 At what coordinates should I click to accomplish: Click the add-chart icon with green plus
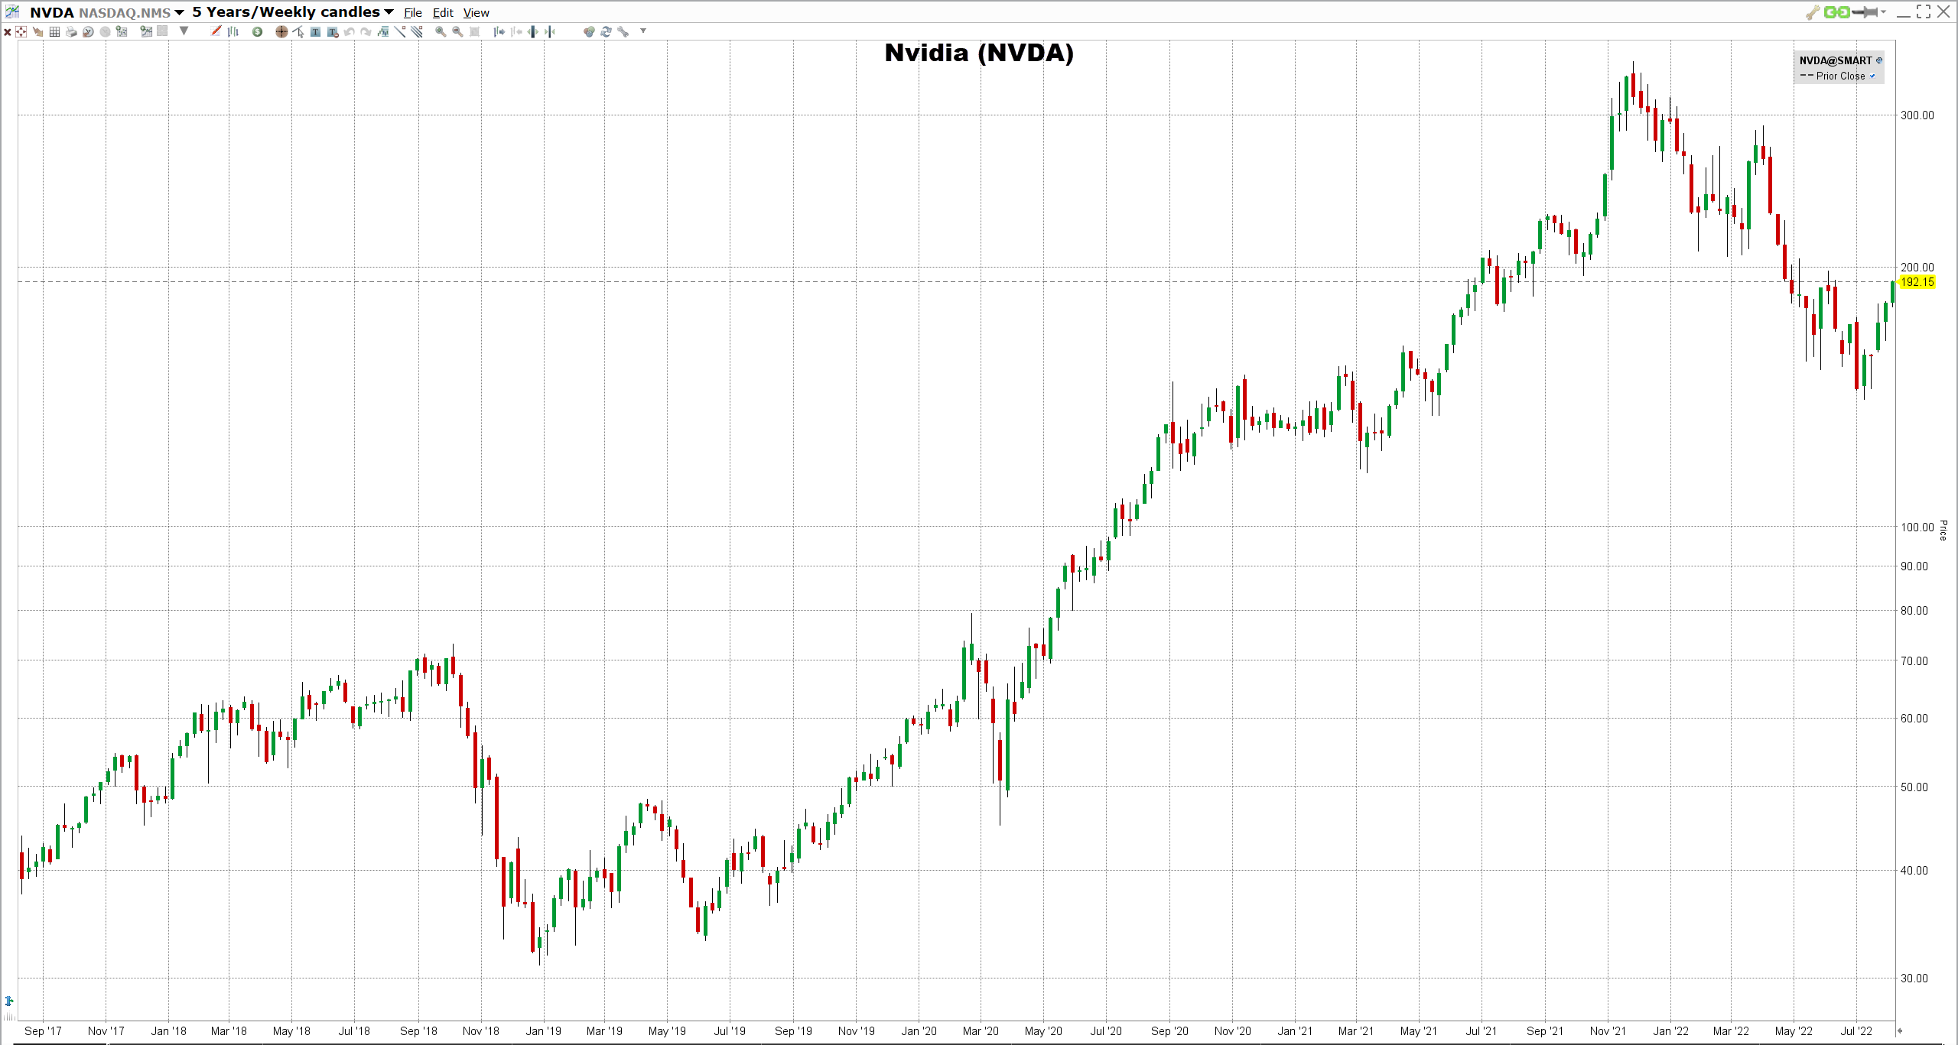[x=146, y=31]
